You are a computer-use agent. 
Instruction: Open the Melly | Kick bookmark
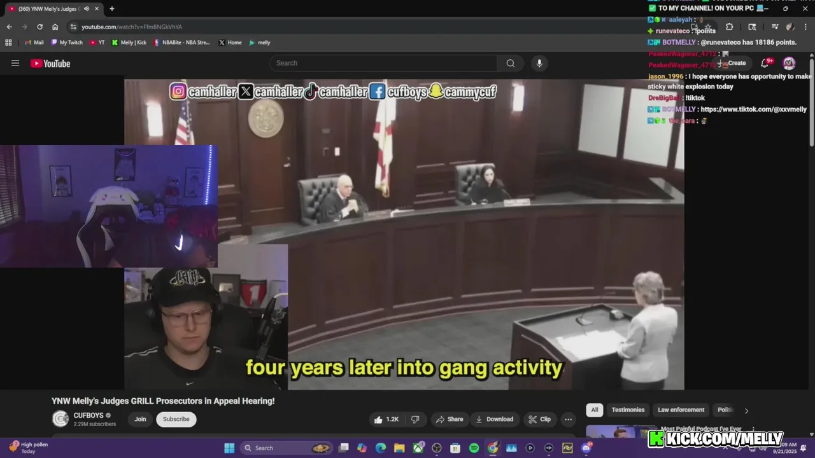(129, 43)
